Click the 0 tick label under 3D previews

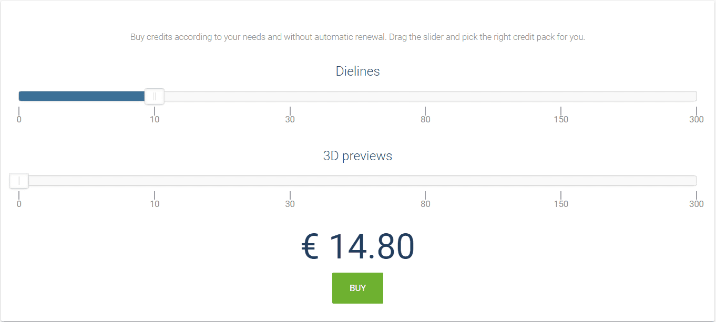click(19, 204)
